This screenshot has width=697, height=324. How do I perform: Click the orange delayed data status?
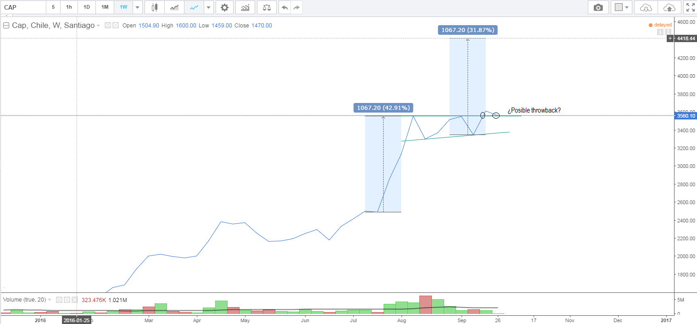point(660,25)
